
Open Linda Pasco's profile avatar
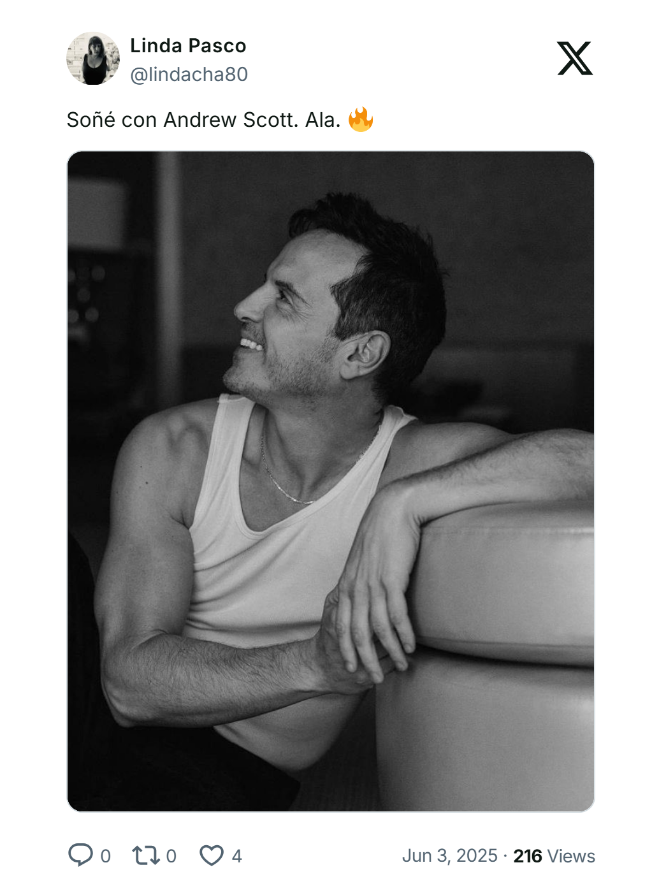93,59
